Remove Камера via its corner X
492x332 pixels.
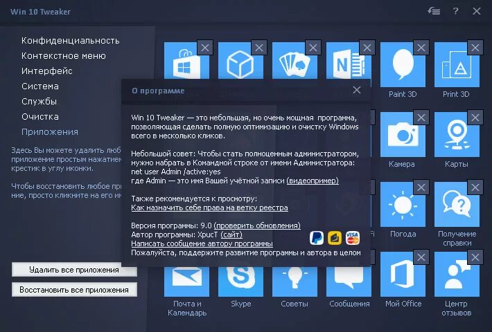point(421,118)
